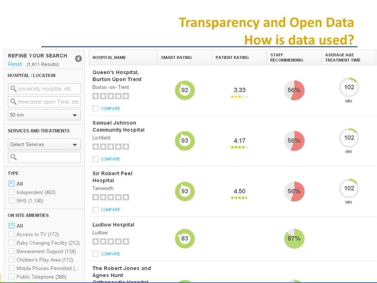Sort by the Hospital Name column header

123,57
